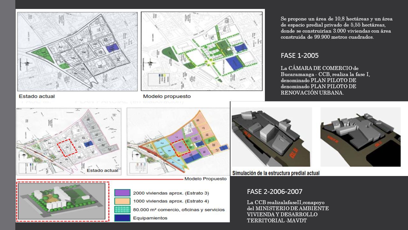Select the 'La CCB realiza la fase II' paragraph

click(x=288, y=211)
